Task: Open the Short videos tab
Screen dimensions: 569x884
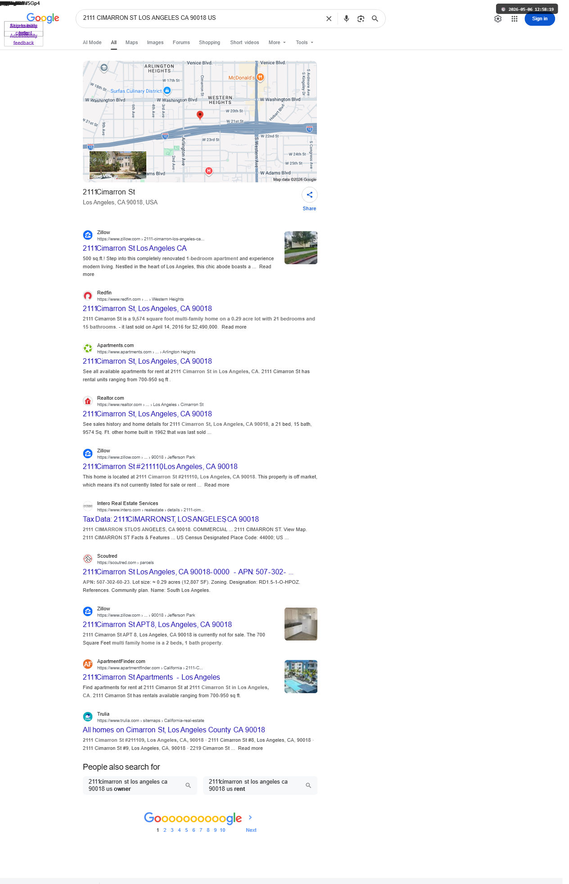Action: pyautogui.click(x=244, y=42)
